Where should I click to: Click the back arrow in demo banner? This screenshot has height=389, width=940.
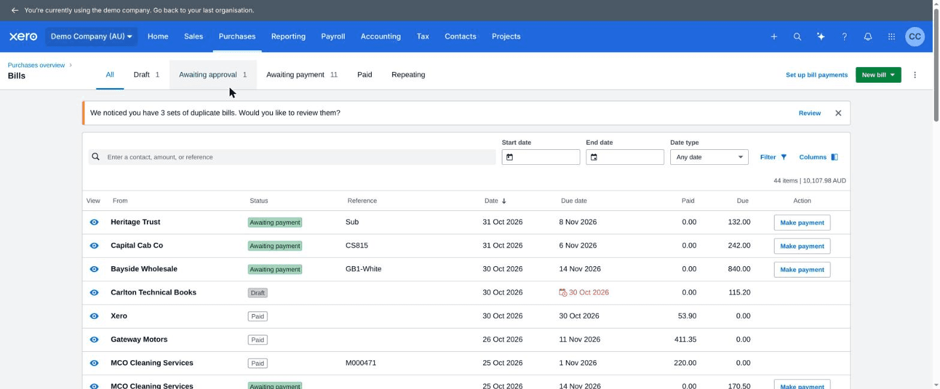[14, 10]
